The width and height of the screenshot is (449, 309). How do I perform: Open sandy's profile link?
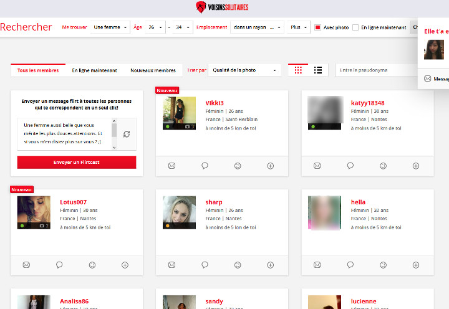(x=214, y=301)
